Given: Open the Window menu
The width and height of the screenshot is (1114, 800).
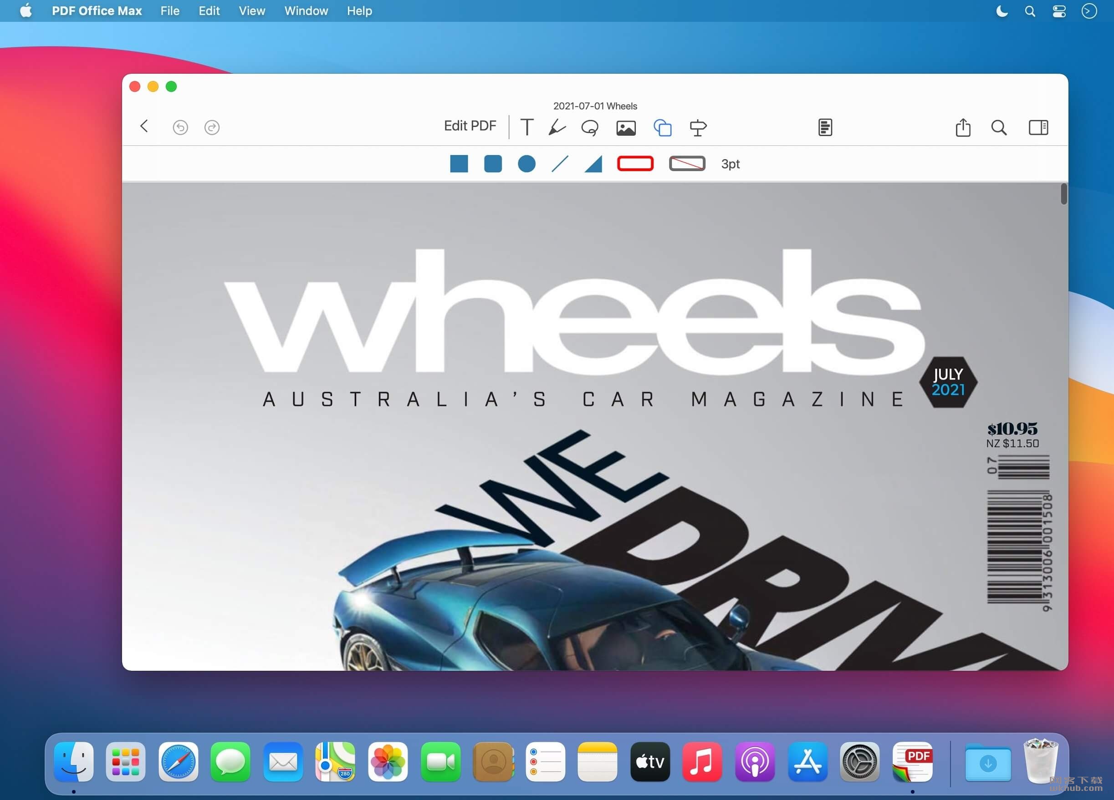Looking at the screenshot, I should pos(306,11).
